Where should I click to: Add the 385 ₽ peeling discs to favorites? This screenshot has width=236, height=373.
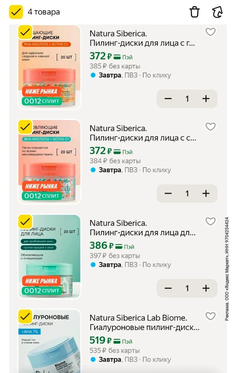(210, 32)
